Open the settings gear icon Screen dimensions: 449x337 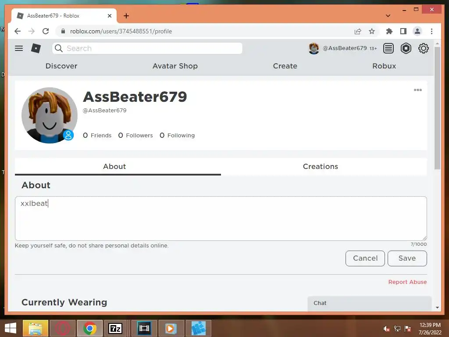coord(423,48)
